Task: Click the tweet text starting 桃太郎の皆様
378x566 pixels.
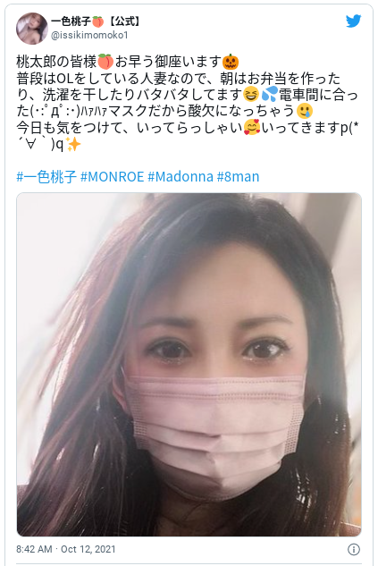Action: (x=188, y=103)
